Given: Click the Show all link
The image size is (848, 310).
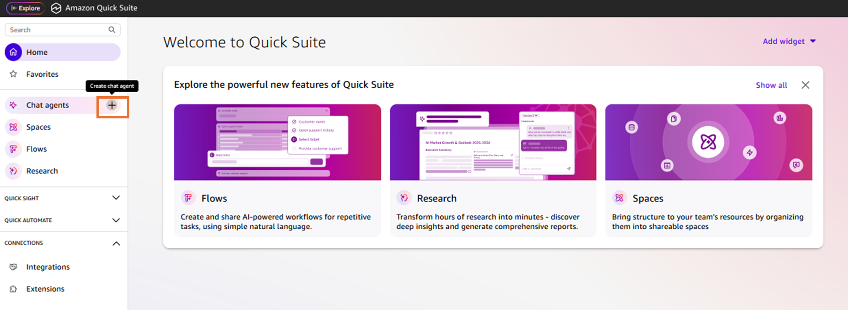Looking at the screenshot, I should [x=771, y=85].
